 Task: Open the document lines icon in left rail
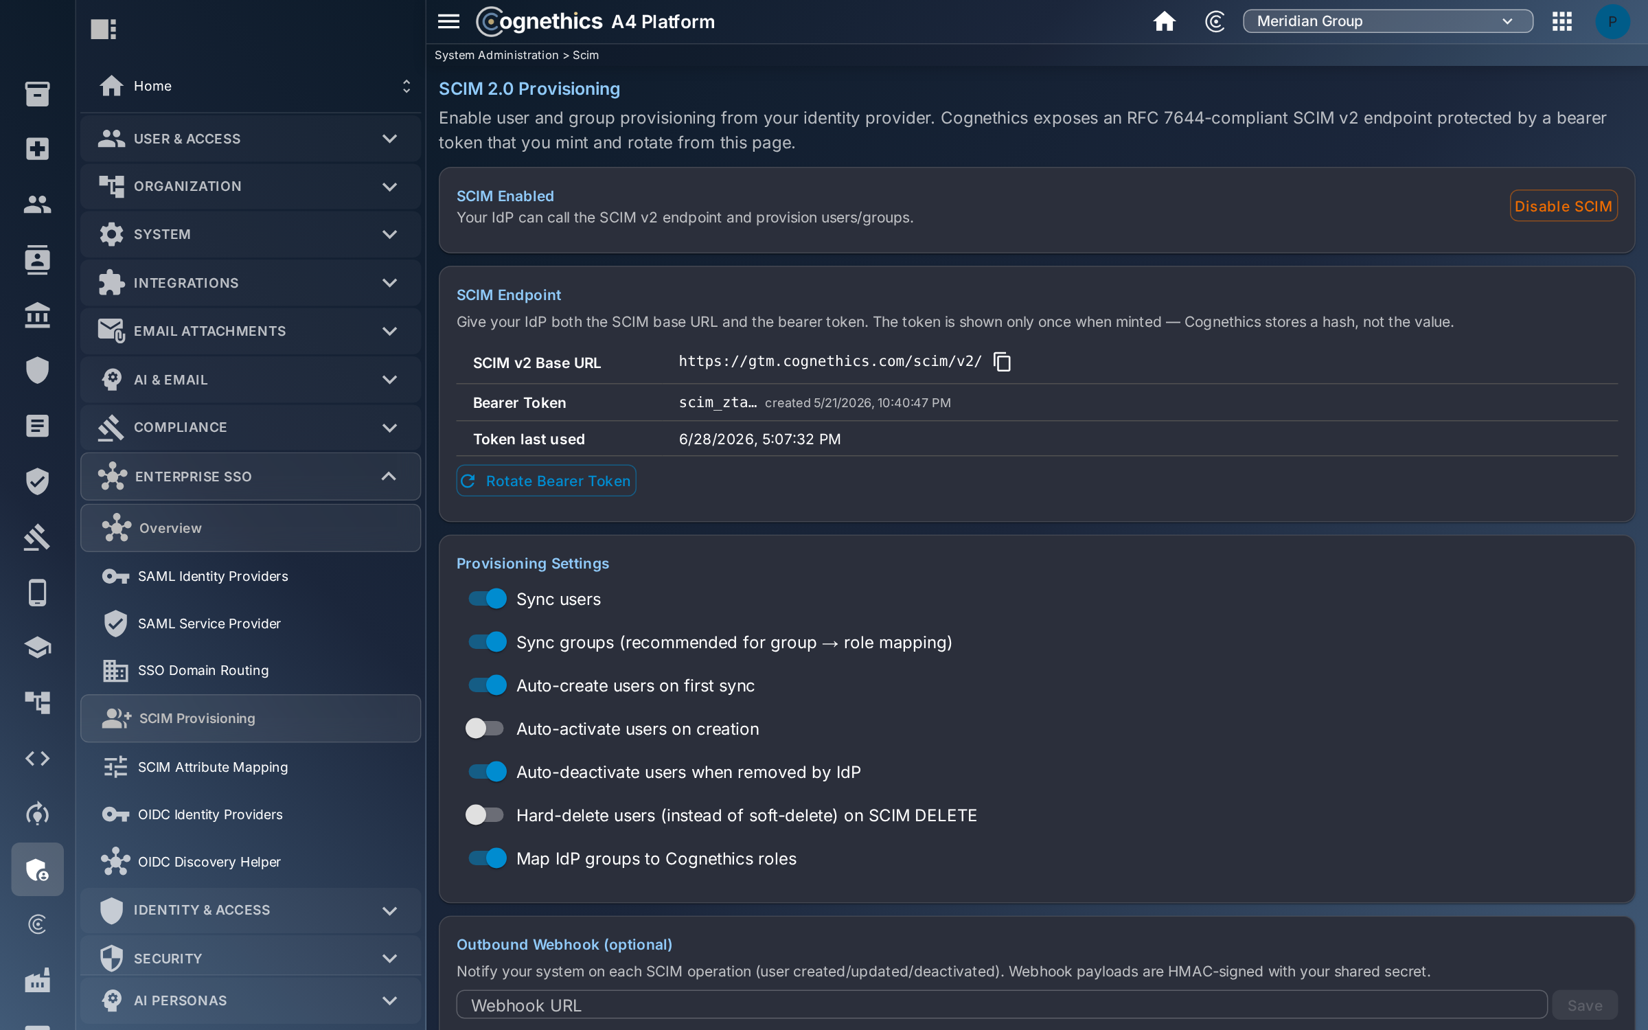coord(37,426)
